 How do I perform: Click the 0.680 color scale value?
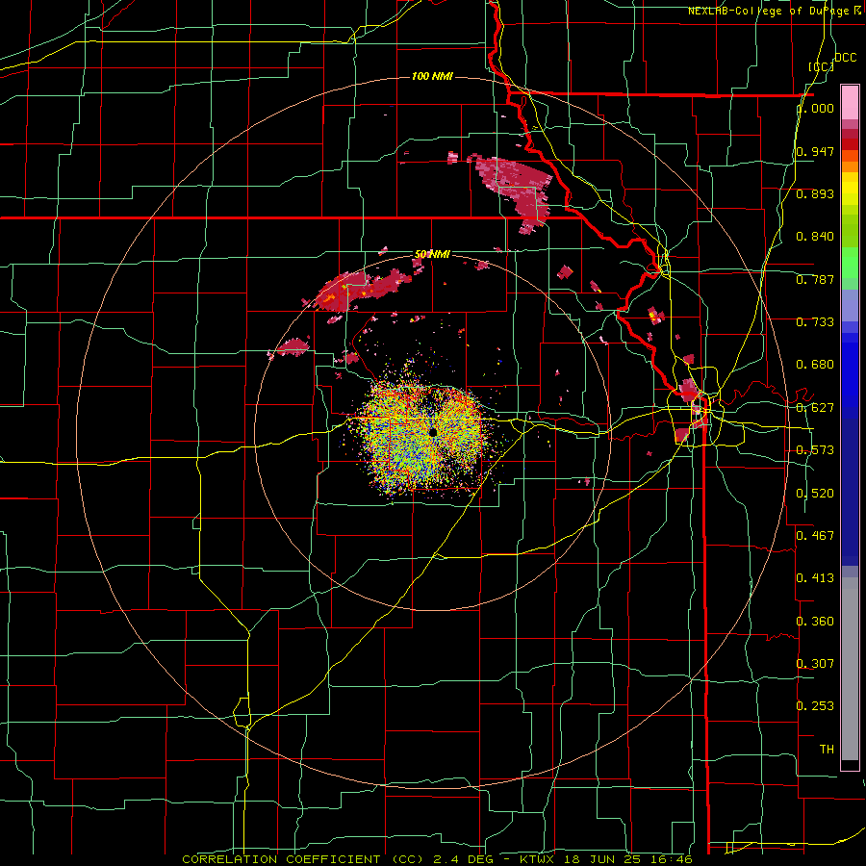click(x=815, y=365)
